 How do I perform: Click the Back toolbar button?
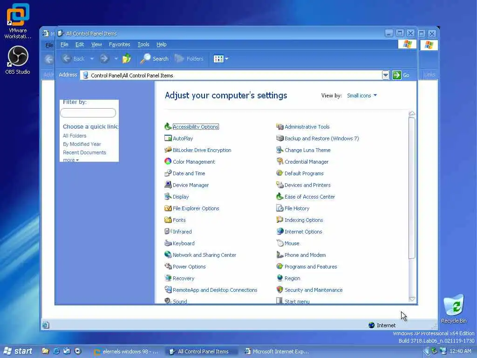73,58
